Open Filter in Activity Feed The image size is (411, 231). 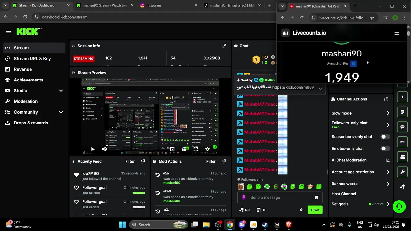coord(130,161)
